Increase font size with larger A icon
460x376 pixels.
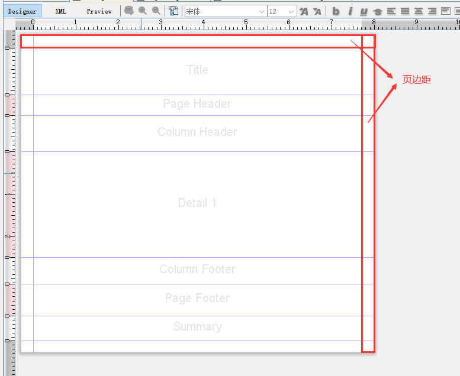point(304,11)
